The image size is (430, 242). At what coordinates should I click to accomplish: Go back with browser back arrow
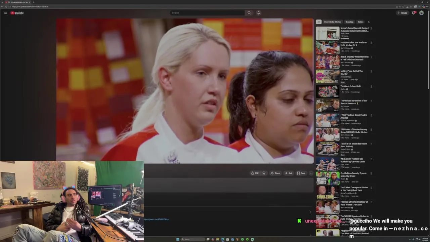(2, 7)
